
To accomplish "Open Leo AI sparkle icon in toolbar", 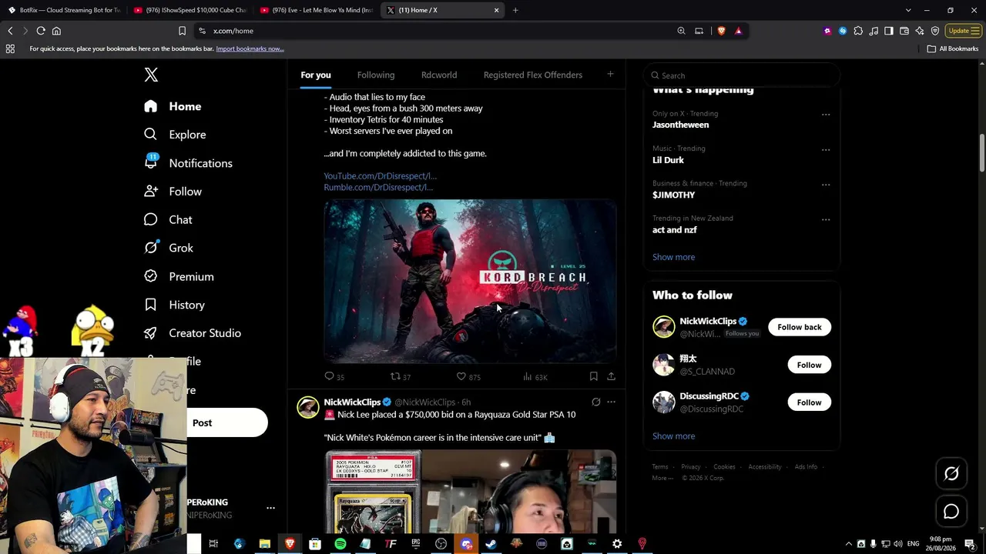I will (920, 31).
